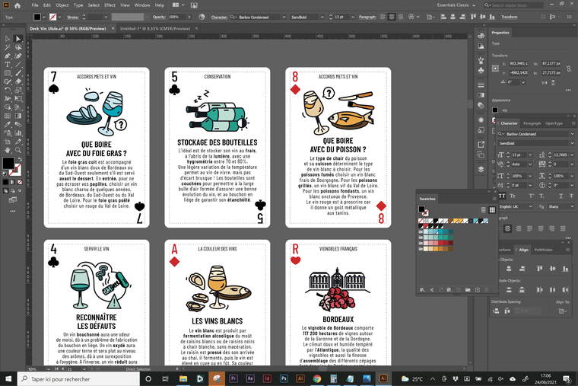Switch to the Pathfinder tab
Image resolution: width=578 pixels, height=386 pixels.
(543, 250)
